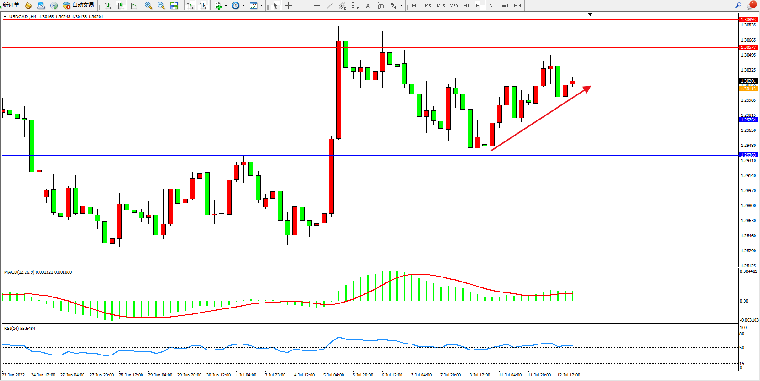
Task: Click the Zoom In magnifier icon
Action: tap(148, 5)
